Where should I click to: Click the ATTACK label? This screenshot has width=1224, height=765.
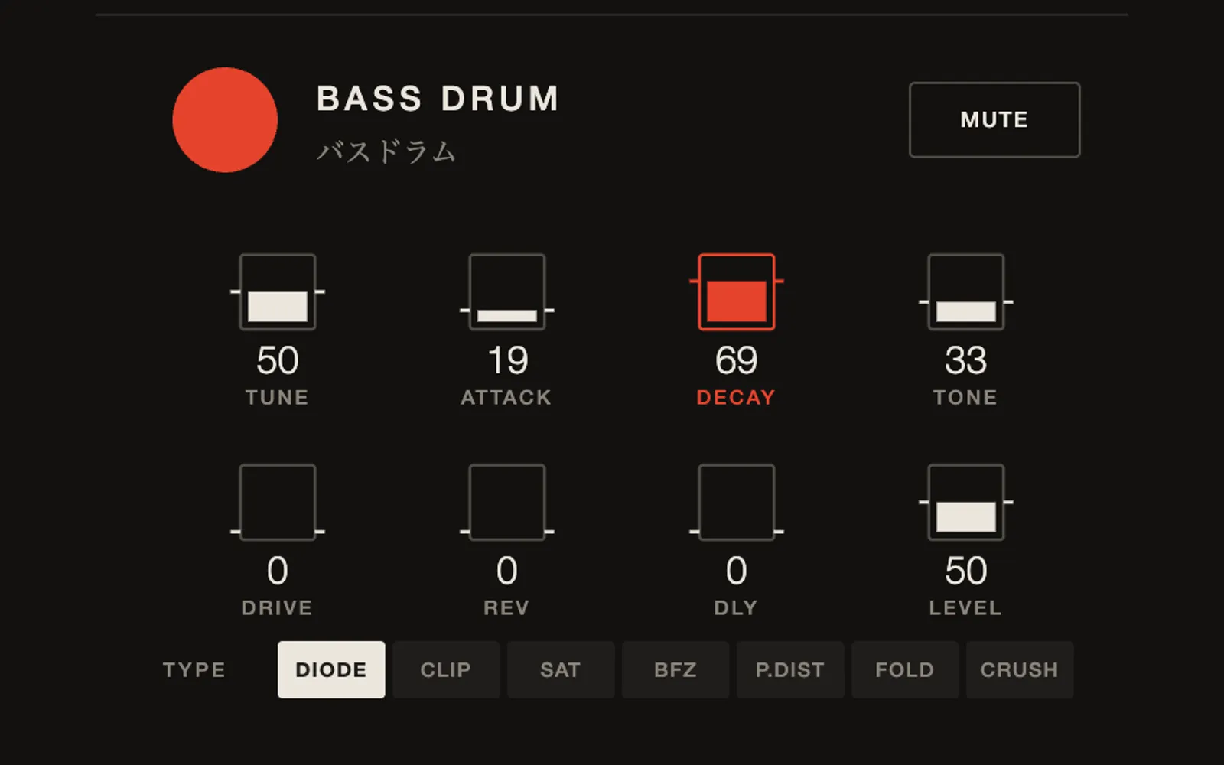506,398
